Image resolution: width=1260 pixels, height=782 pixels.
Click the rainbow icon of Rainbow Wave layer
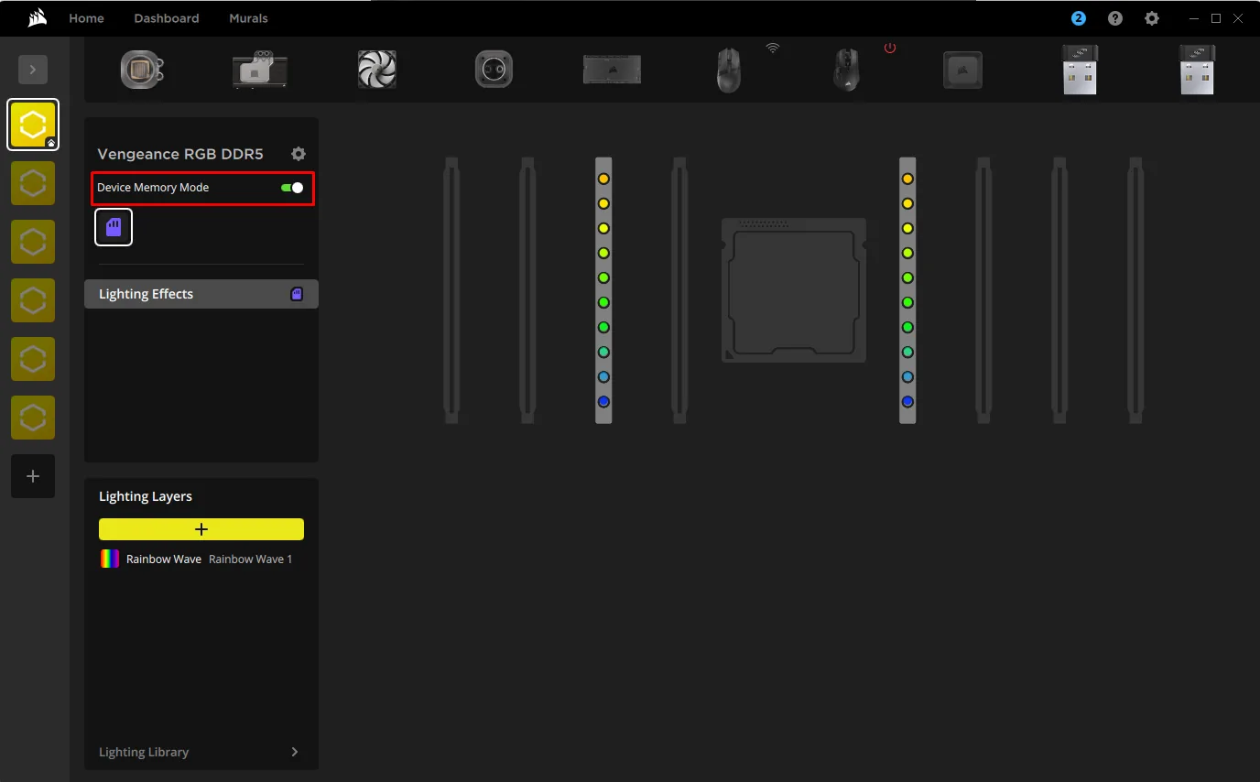(x=110, y=559)
